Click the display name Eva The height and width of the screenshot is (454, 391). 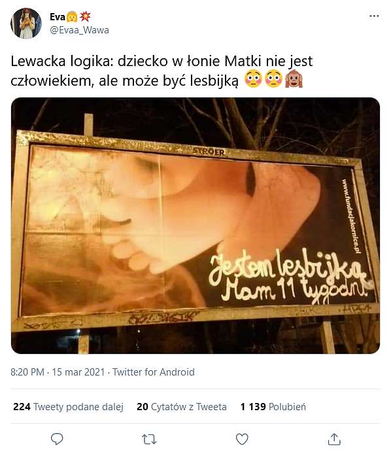click(58, 17)
